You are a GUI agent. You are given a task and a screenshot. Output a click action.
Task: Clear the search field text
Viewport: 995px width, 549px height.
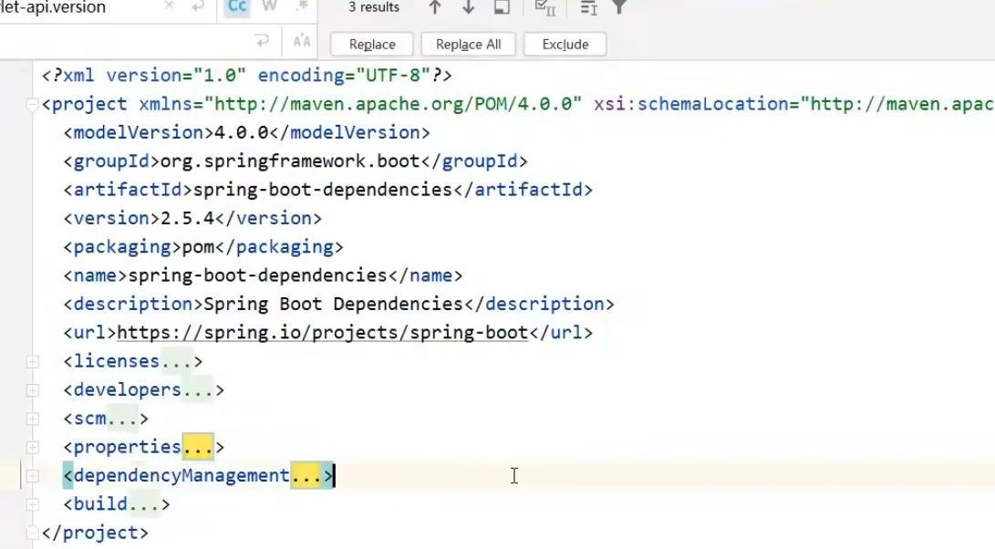(x=169, y=6)
